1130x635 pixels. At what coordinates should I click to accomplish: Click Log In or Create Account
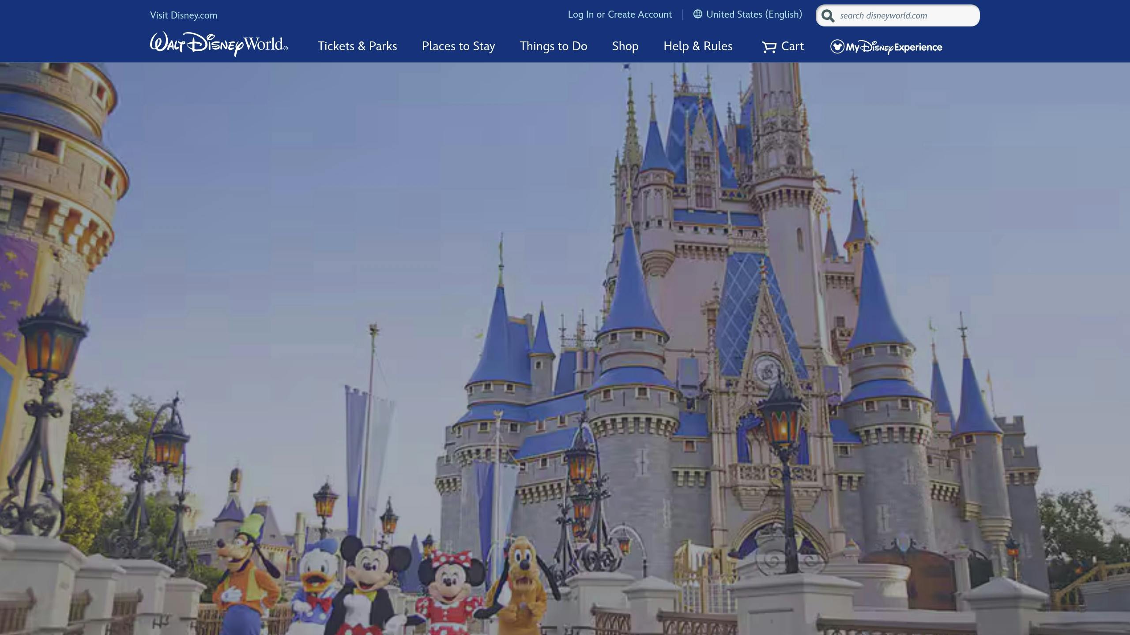coord(620,15)
